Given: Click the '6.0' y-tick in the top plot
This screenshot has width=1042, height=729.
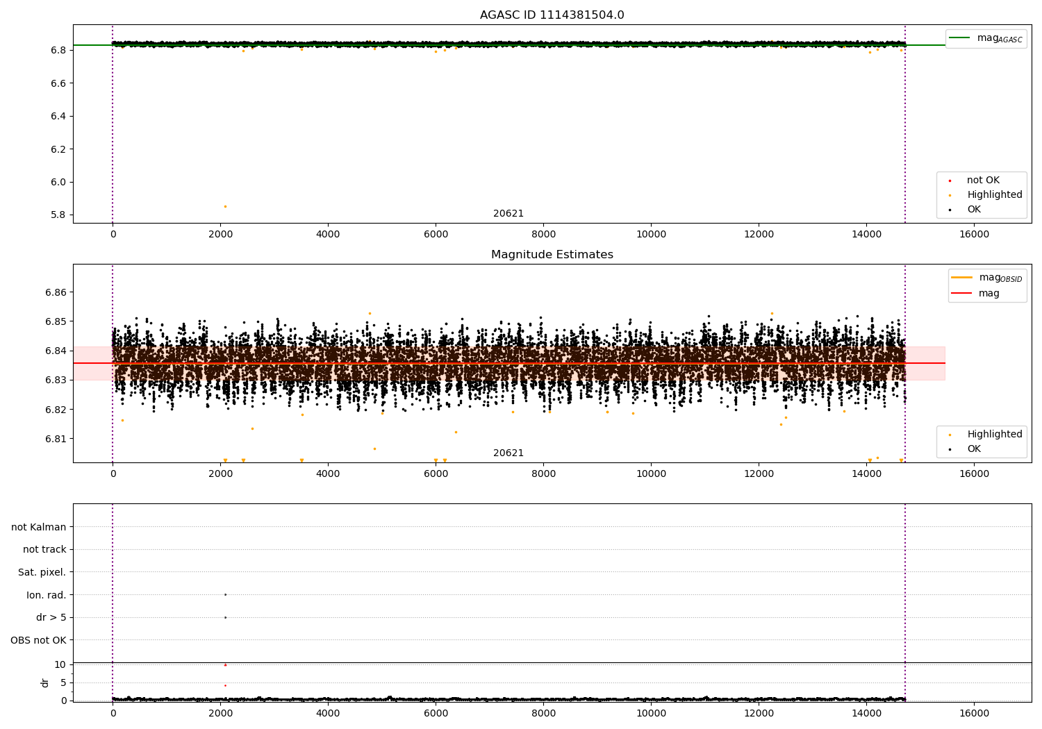Looking at the screenshot, I should tap(58, 182).
